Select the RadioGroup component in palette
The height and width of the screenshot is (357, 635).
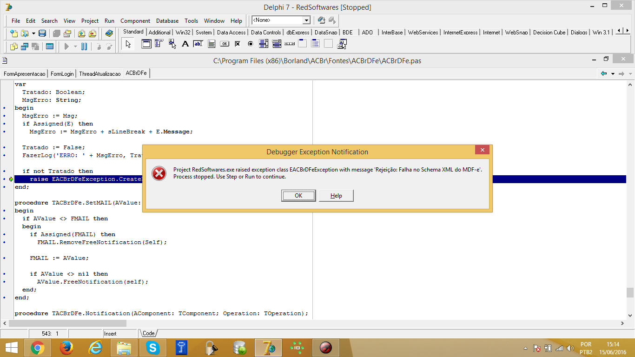(x=316, y=44)
